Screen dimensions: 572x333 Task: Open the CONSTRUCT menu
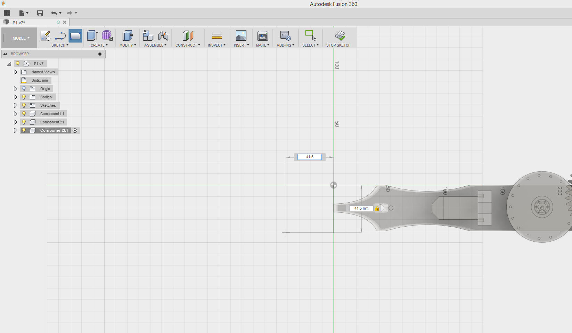click(188, 45)
